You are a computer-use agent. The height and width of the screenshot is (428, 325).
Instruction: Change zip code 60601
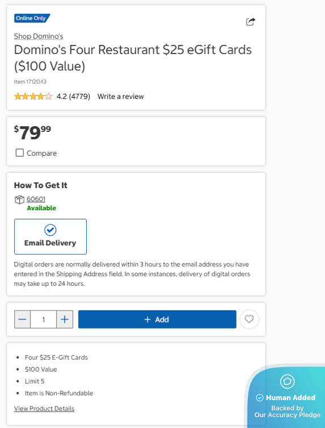point(36,199)
